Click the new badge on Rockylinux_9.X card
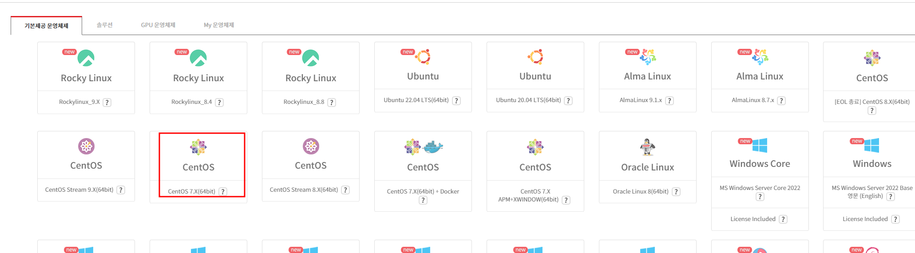This screenshot has height=253, width=915. 70,52
